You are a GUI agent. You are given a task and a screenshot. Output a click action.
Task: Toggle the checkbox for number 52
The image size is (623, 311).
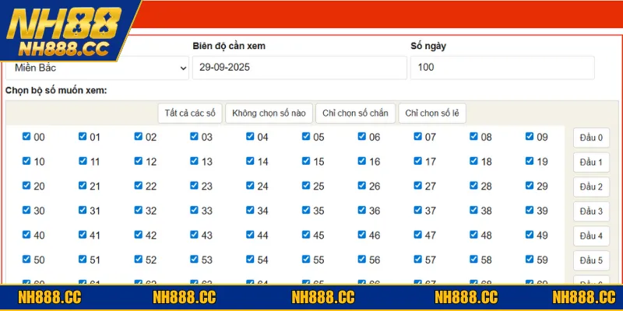[138, 260]
